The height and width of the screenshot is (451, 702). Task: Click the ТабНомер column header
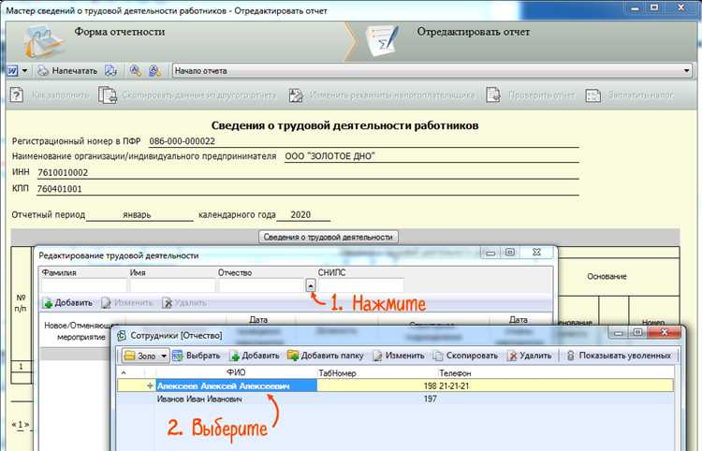click(x=337, y=372)
